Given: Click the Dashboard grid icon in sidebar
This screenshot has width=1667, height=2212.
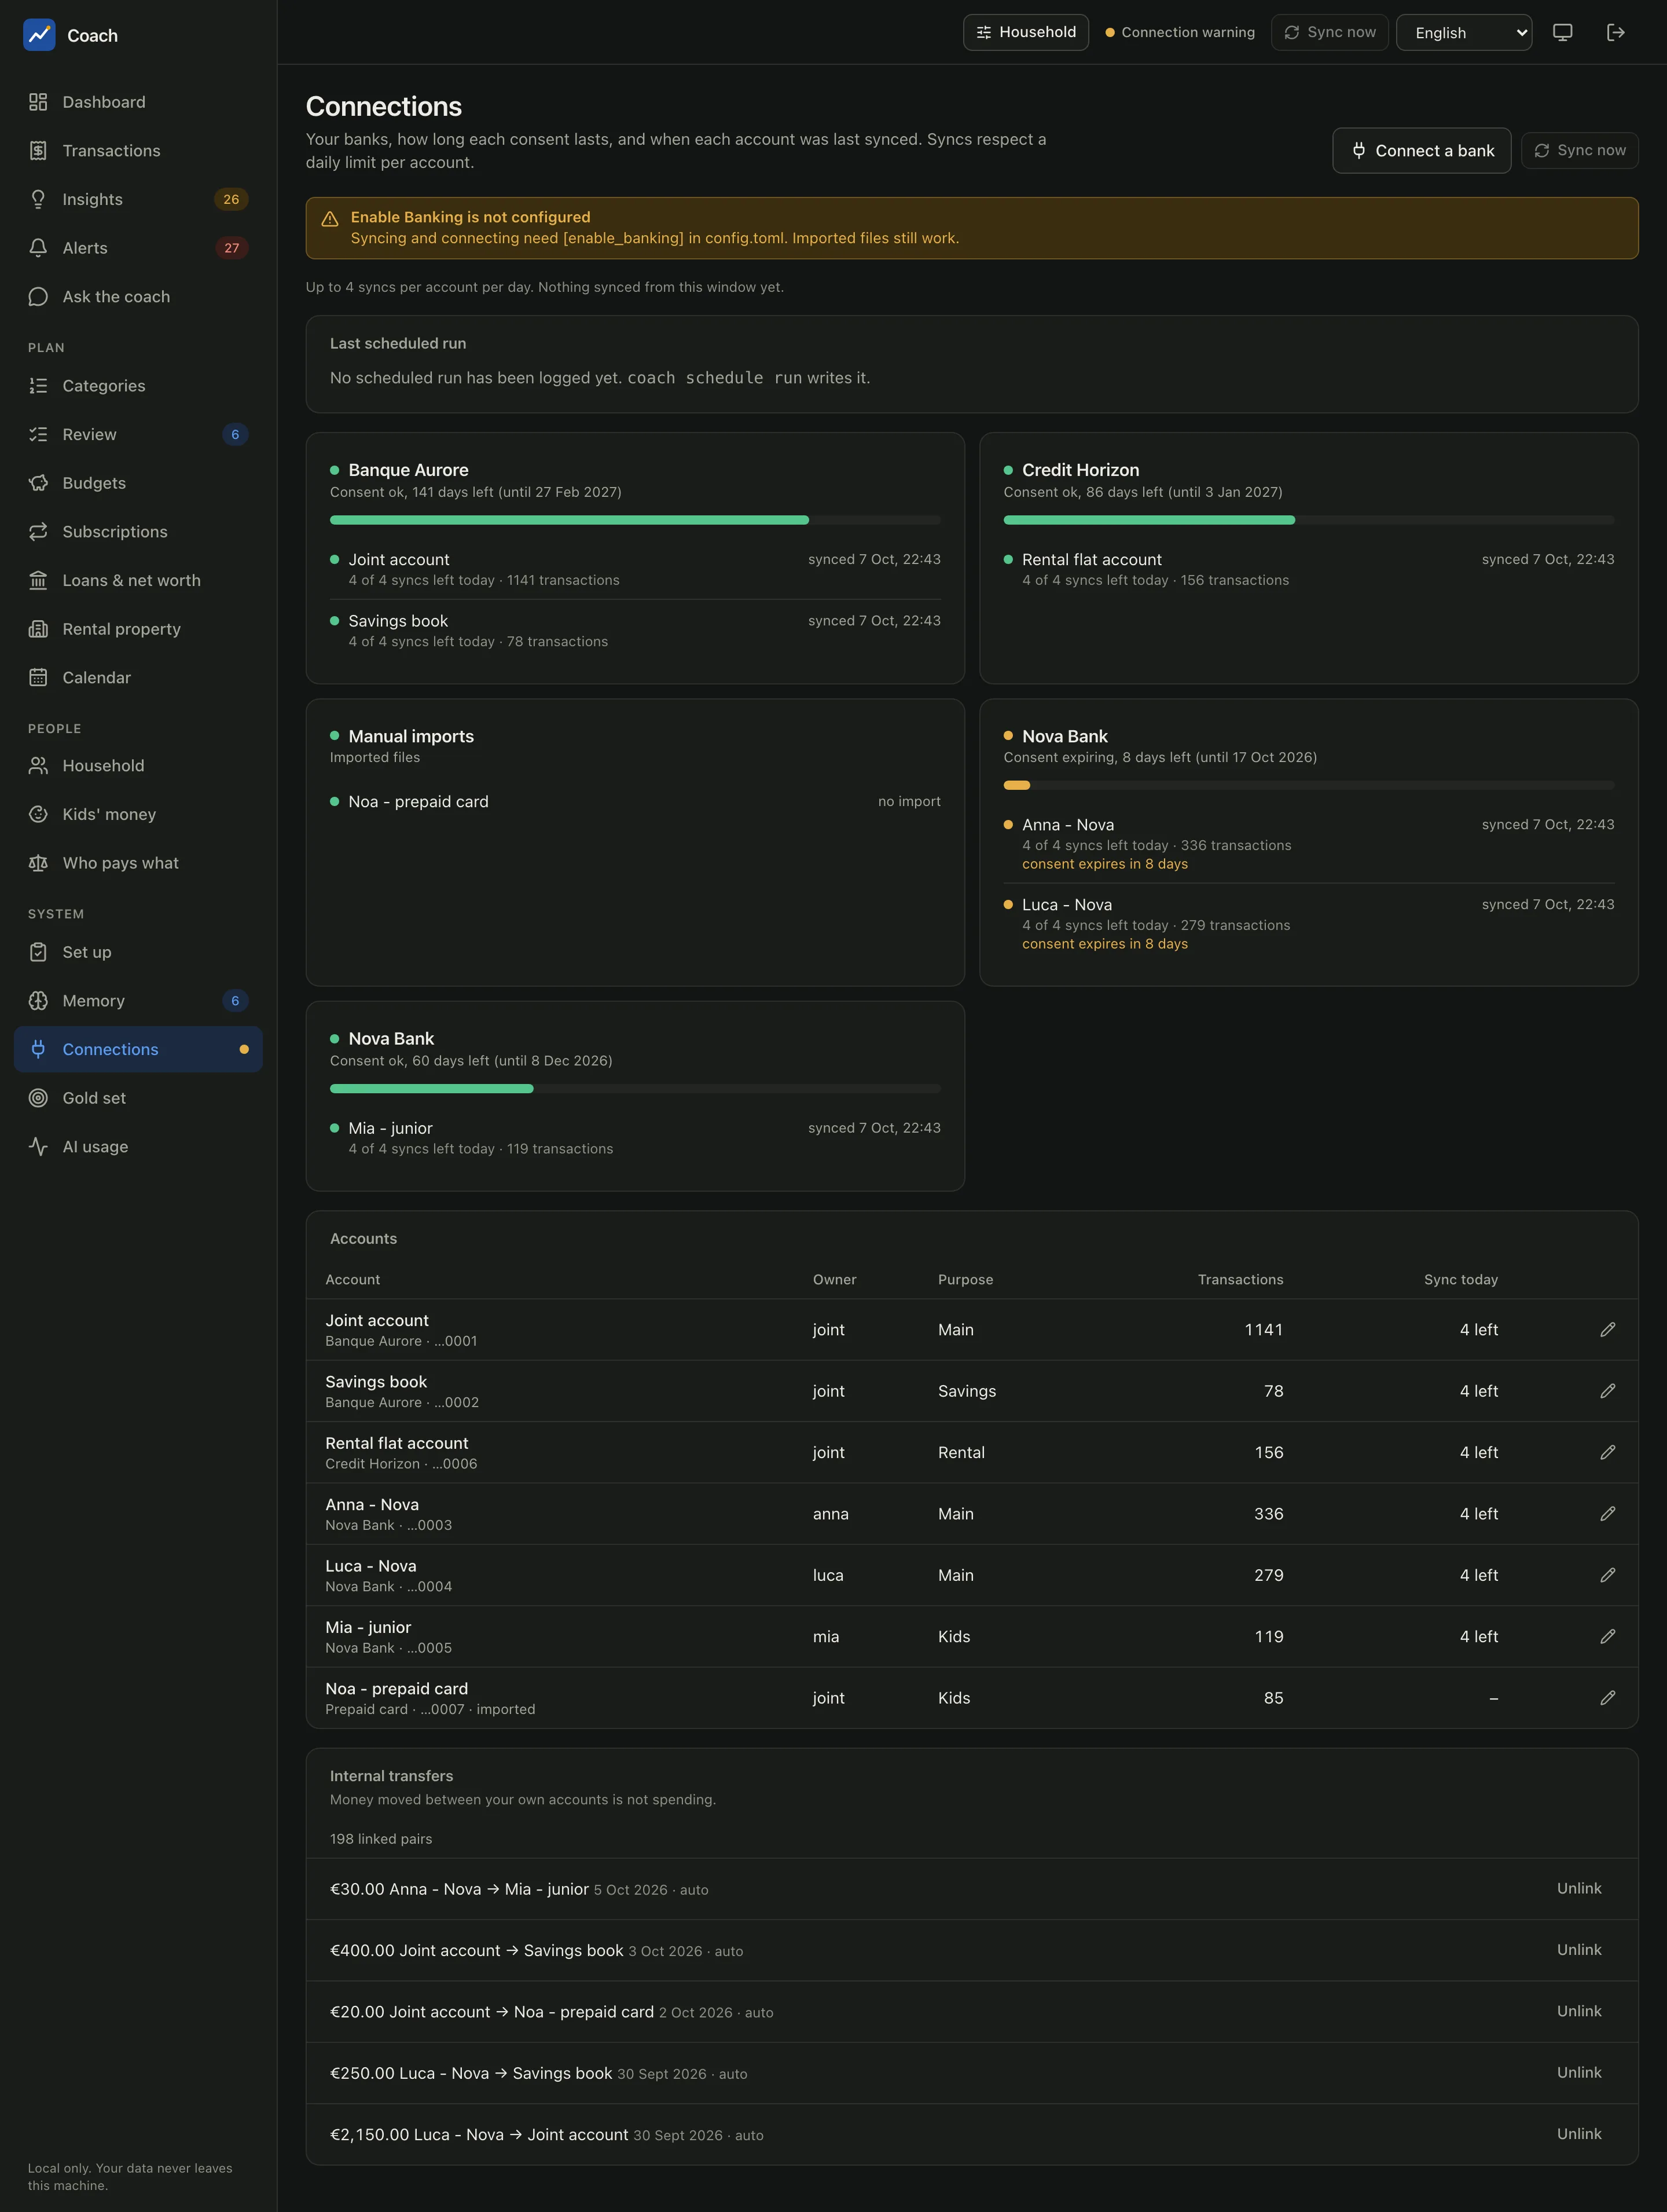Looking at the screenshot, I should (x=38, y=102).
